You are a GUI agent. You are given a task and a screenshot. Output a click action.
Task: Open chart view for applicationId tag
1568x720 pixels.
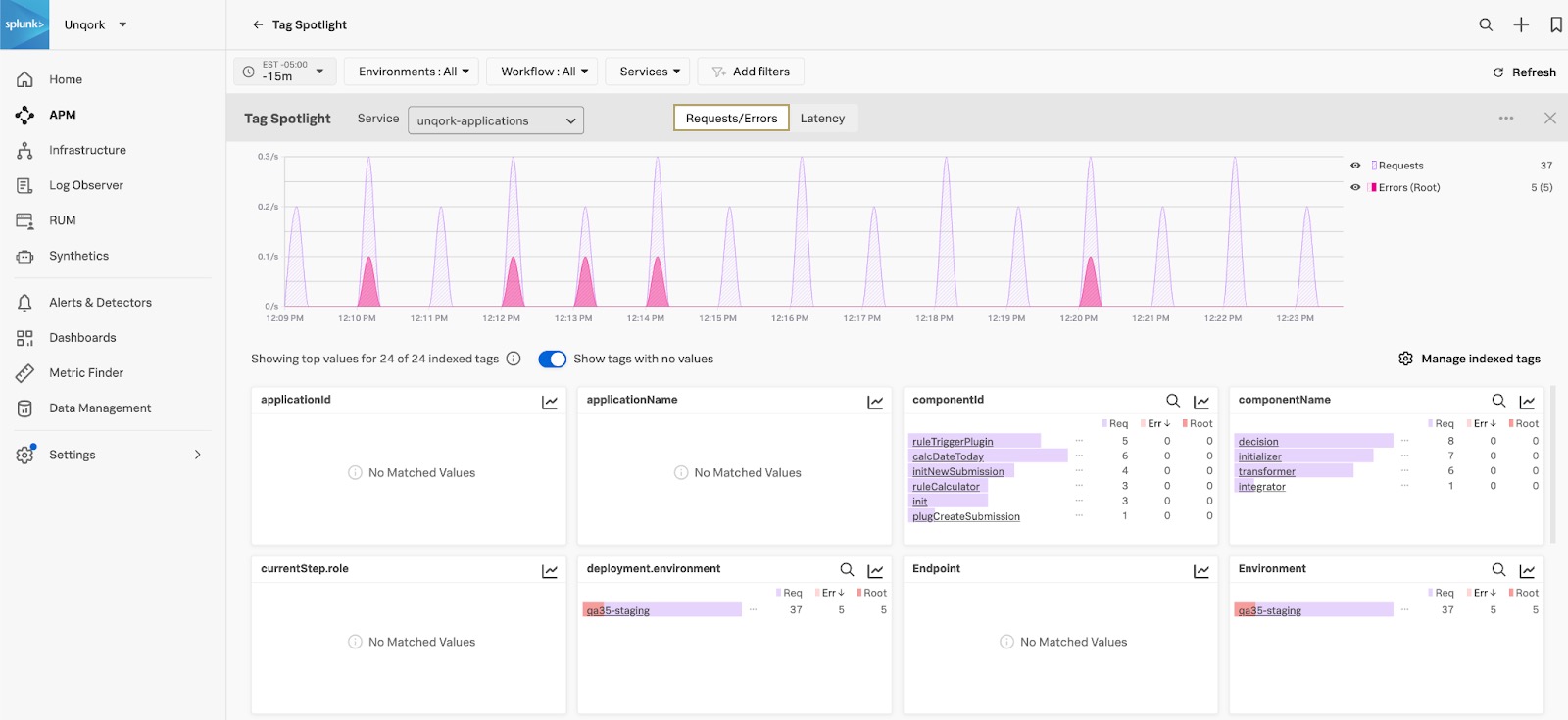point(550,402)
